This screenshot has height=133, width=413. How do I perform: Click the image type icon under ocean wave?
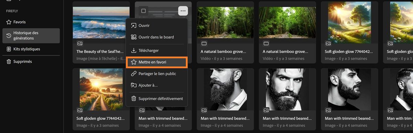pyautogui.click(x=80, y=44)
